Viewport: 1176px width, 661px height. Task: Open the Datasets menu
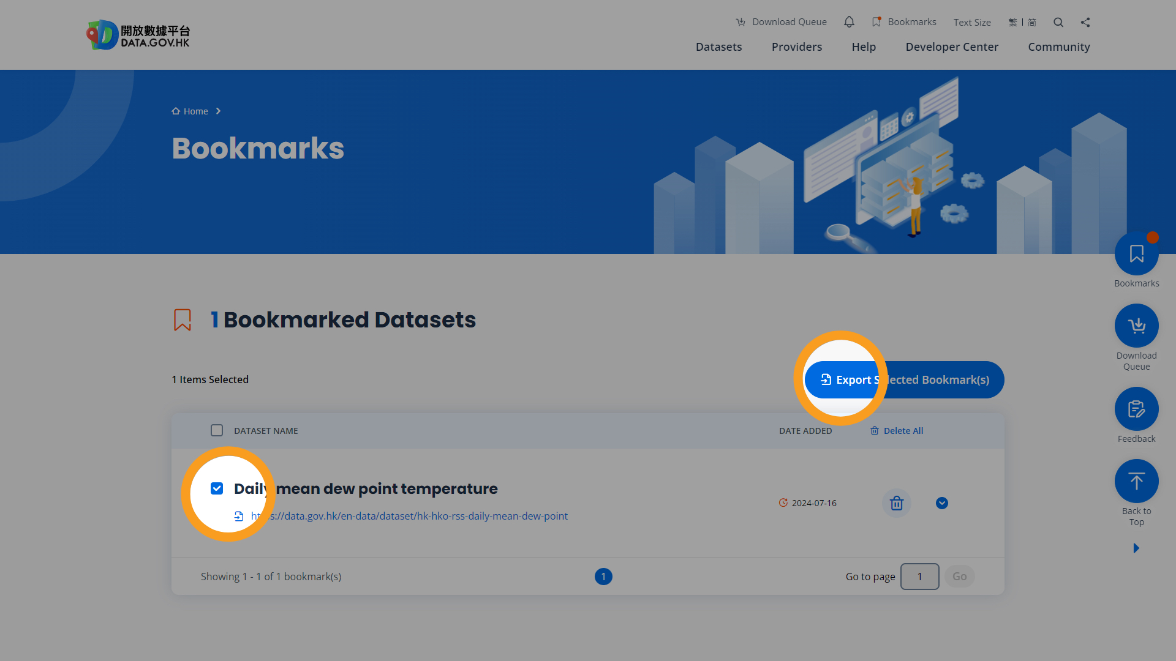pos(718,47)
